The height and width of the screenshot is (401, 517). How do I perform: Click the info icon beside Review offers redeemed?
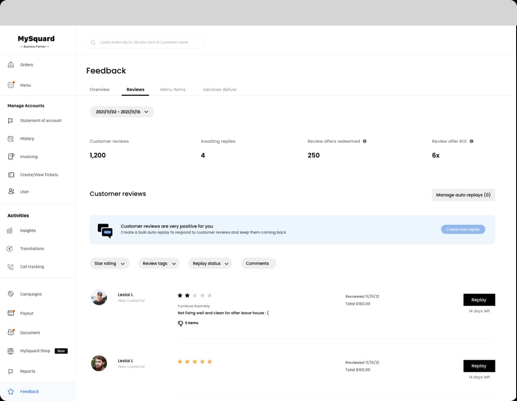(x=364, y=141)
